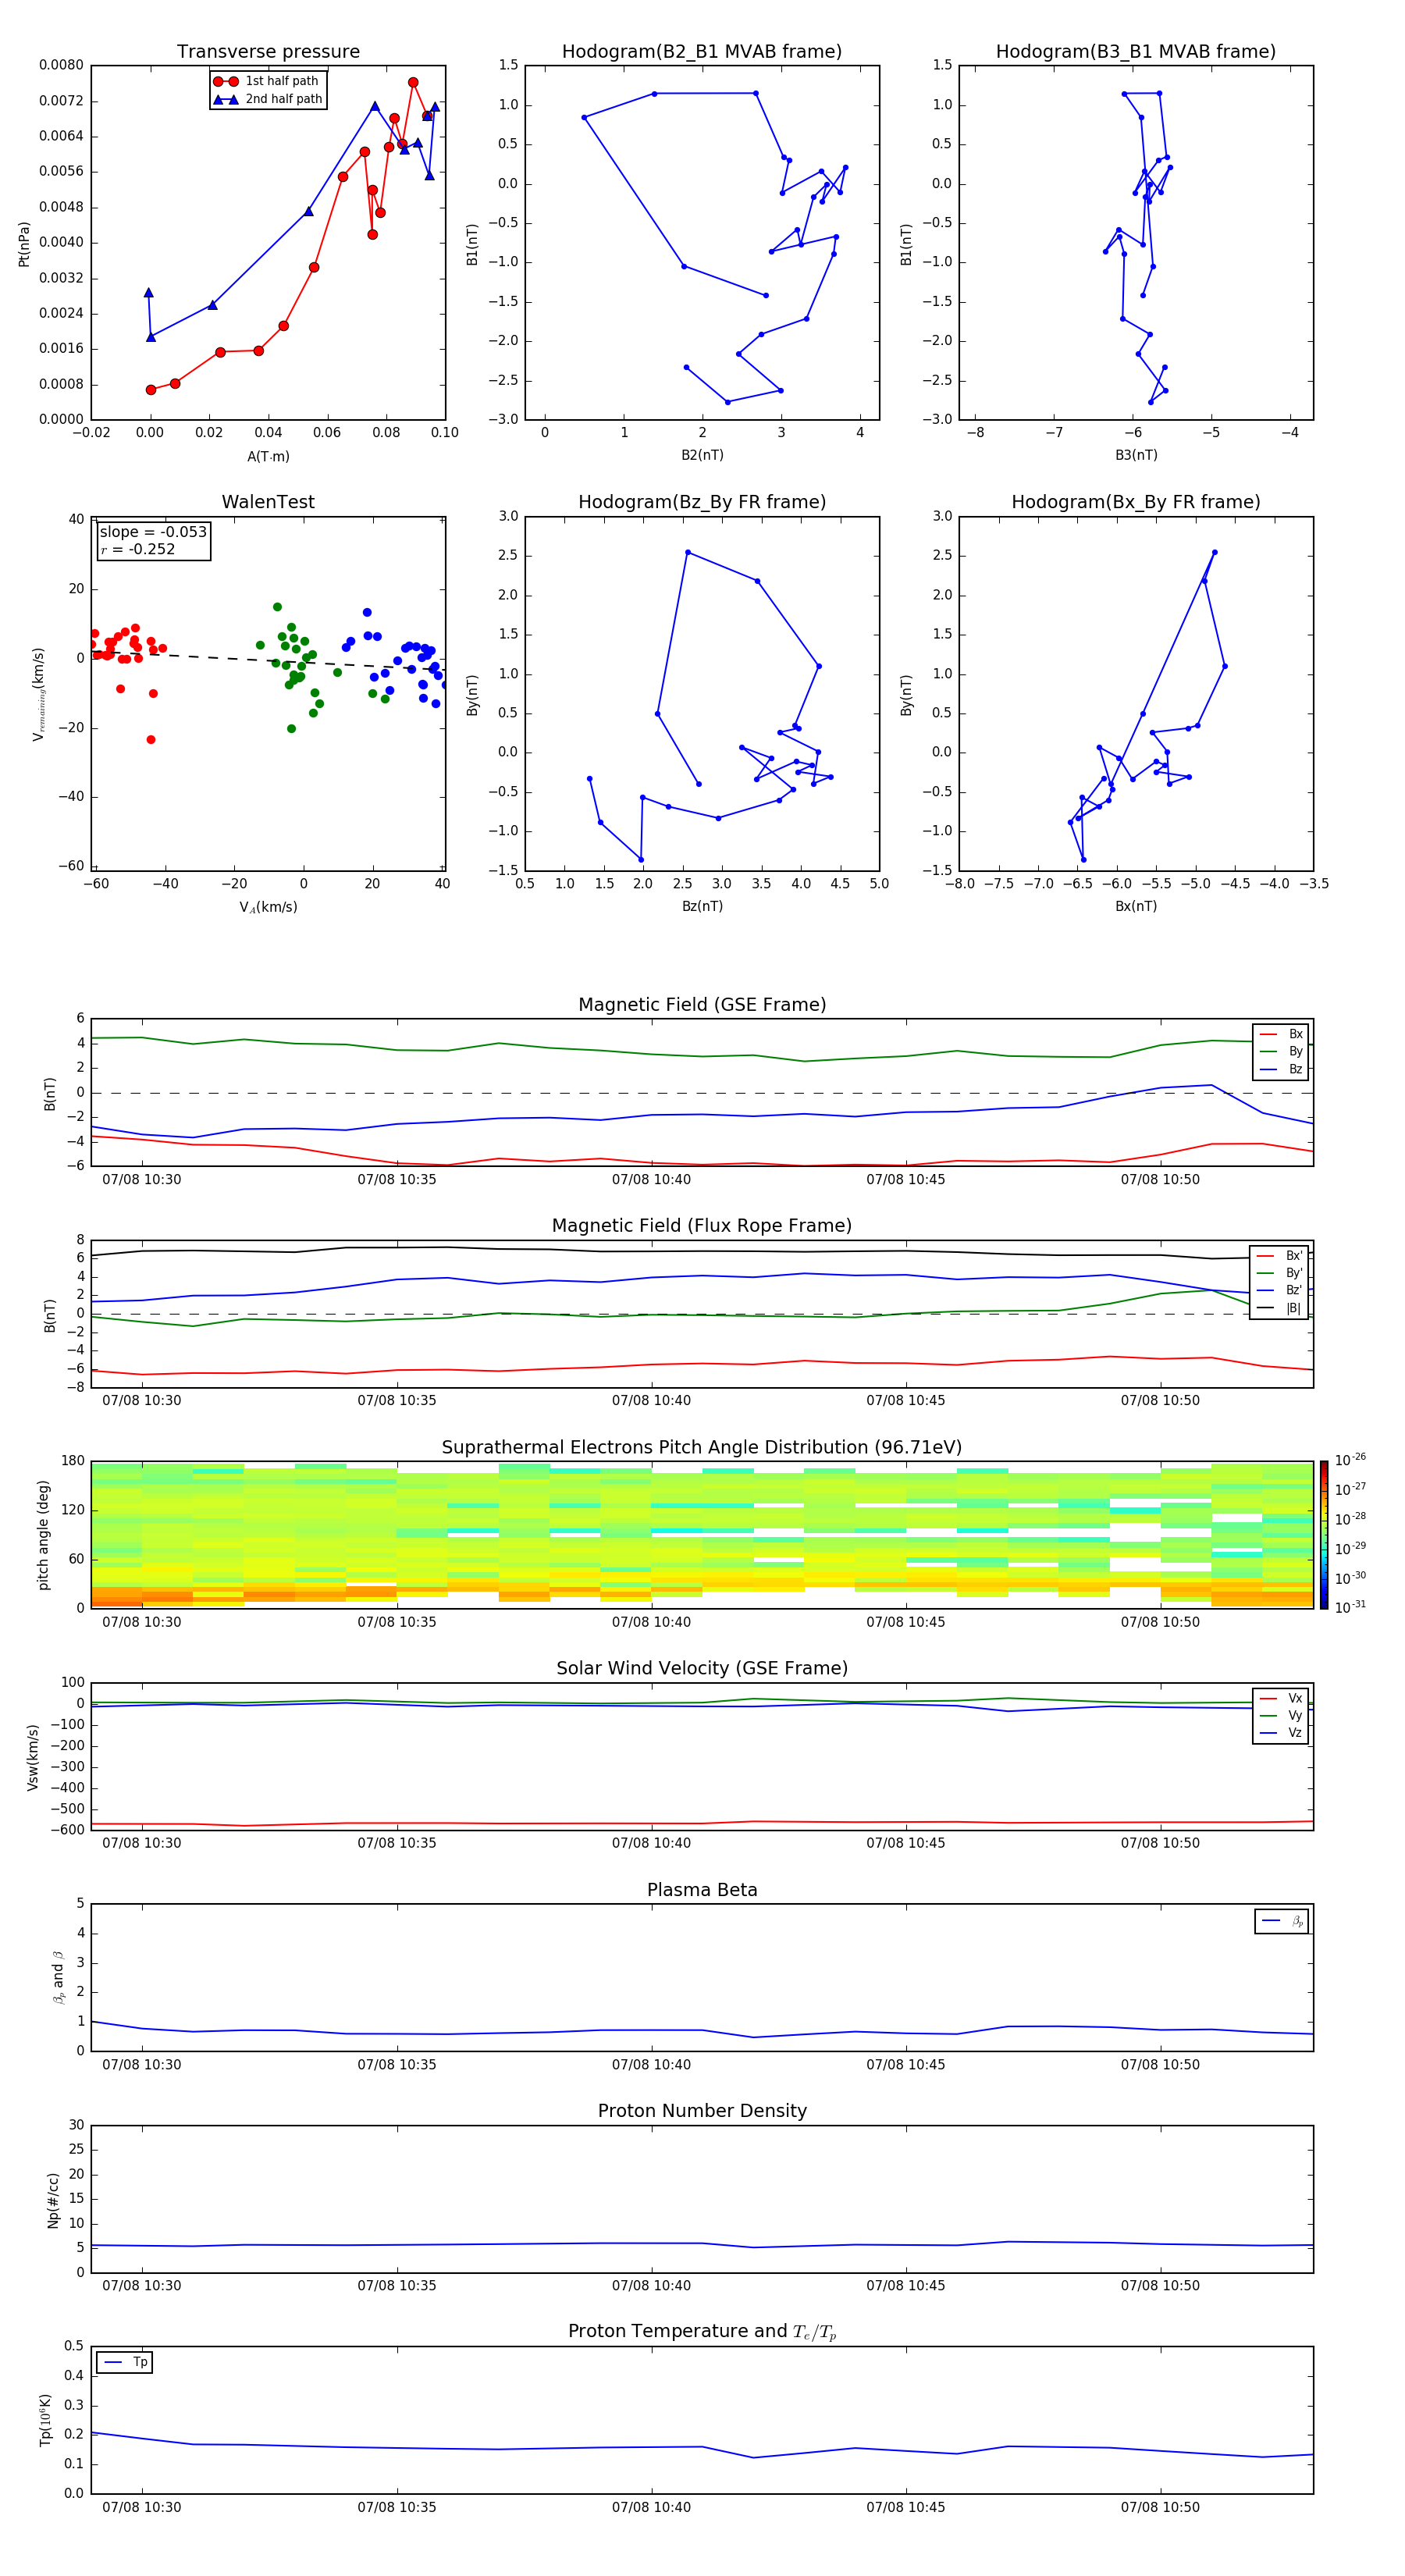Click 'Hodogram(B3_B1 MVAB frame)' title
1405x2576 pixels.
(1136, 52)
